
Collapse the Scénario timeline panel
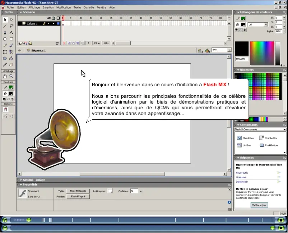click(21, 12)
